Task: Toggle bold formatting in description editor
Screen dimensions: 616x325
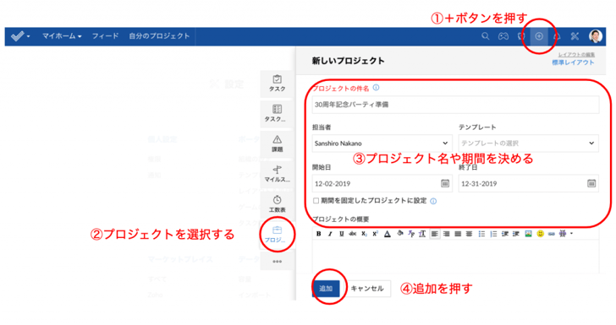Action: click(x=319, y=234)
